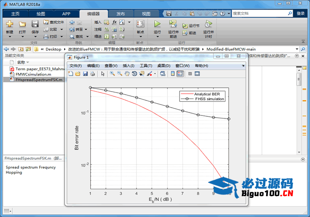Click the green Run button
The image size is (310, 217).
click(157, 24)
